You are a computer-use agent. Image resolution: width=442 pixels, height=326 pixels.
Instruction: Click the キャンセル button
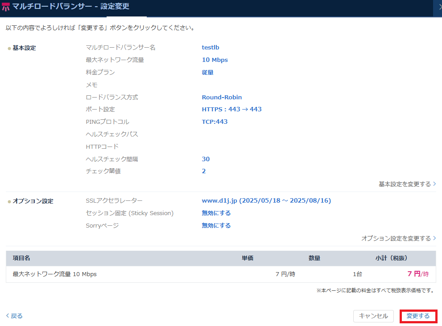coord(373,316)
